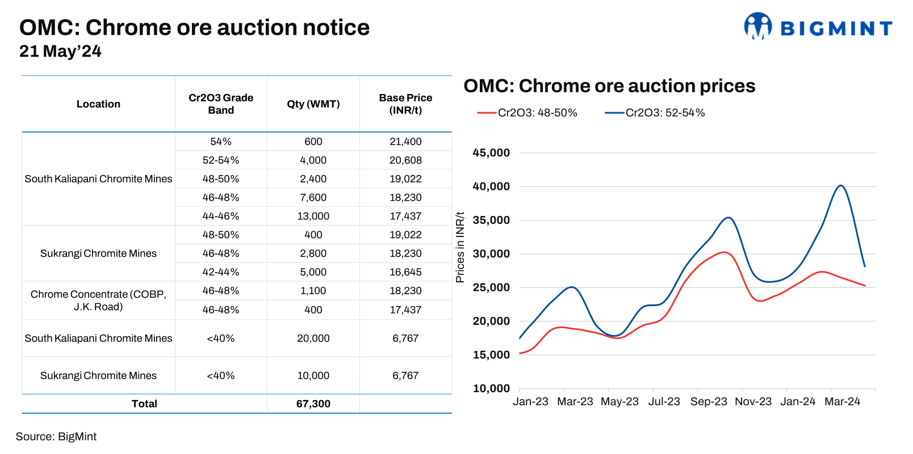Select the Sukrangi Chromite Mines <40% grade cell
This screenshot has width=913, height=454.
[221, 376]
